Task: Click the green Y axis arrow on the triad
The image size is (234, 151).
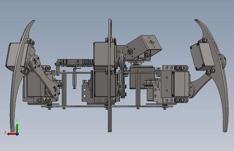Action: [x=17, y=128]
